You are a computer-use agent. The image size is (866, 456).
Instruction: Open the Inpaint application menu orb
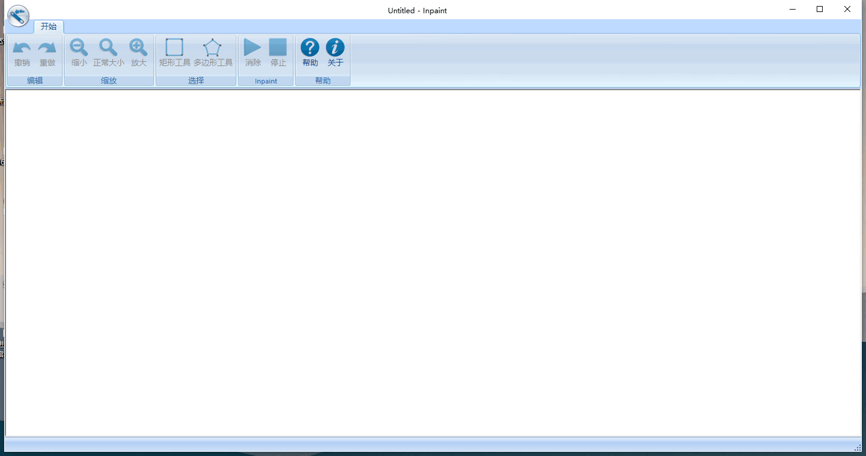[19, 15]
